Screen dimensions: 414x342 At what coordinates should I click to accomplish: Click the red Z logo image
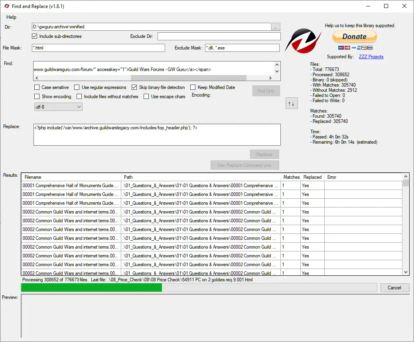pos(306,41)
